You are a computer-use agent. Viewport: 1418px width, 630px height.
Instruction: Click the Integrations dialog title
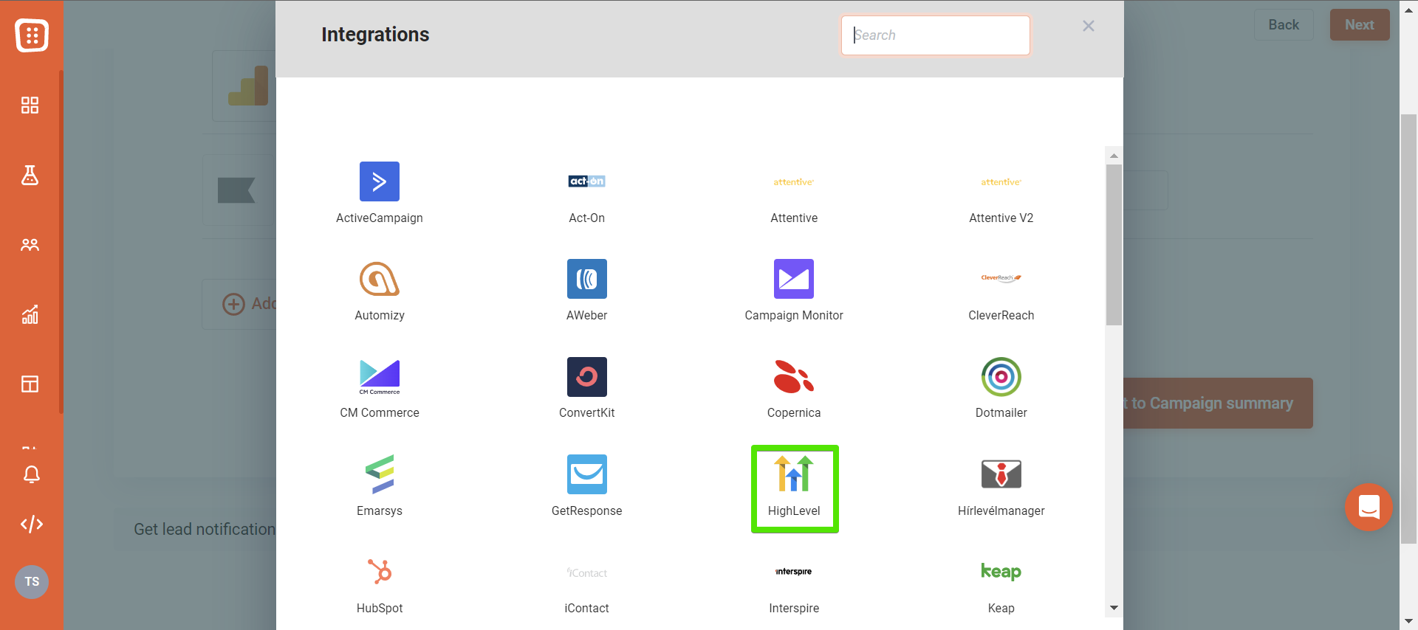pos(375,35)
